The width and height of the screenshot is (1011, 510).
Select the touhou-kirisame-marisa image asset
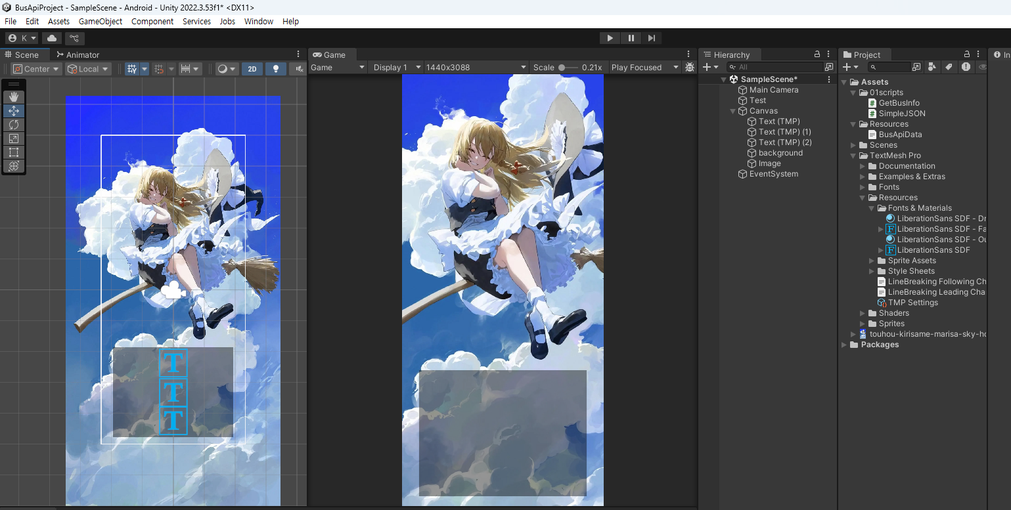click(922, 334)
